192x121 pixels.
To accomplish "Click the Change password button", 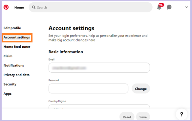I will pyautogui.click(x=141, y=88).
